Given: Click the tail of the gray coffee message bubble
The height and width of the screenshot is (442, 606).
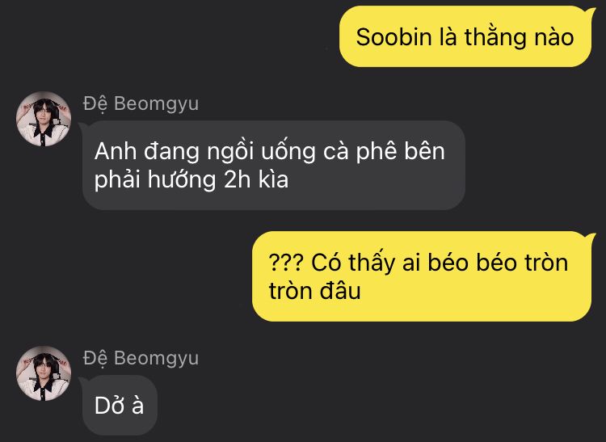Looking at the screenshot, I should (82, 126).
